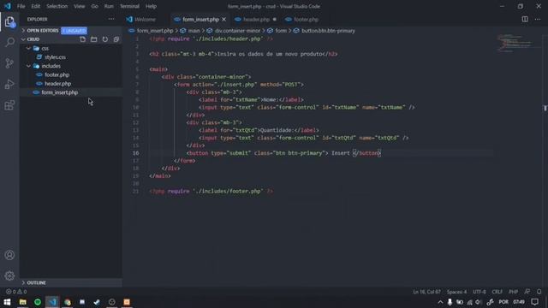Create a new folder in CRUD
Image resolution: width=548 pixels, height=308 pixels.
[93, 39]
